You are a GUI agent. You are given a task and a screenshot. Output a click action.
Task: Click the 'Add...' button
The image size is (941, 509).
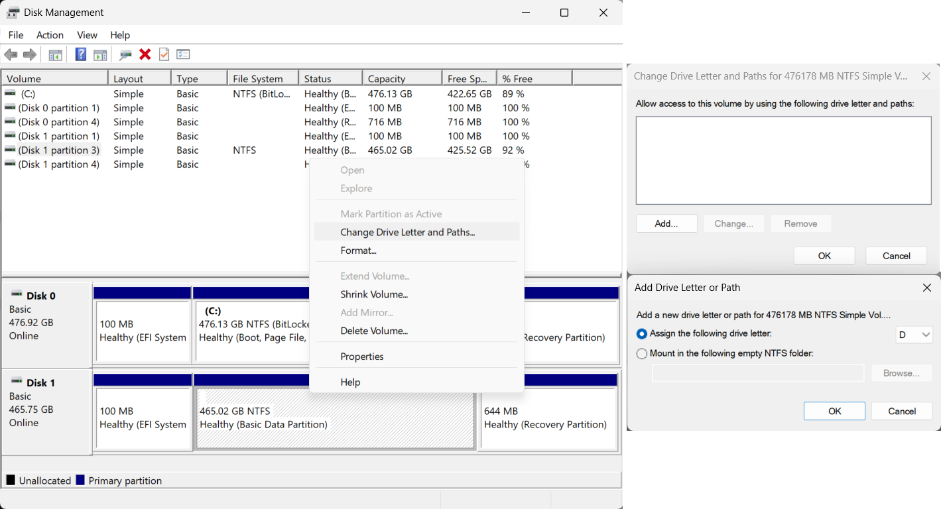coord(666,223)
